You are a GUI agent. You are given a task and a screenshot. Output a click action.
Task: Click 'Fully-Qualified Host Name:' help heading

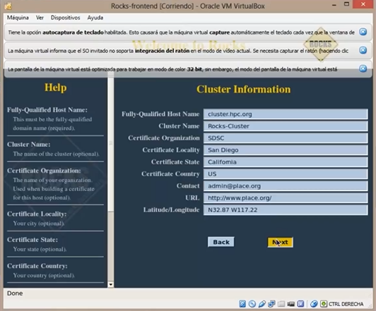click(47, 110)
